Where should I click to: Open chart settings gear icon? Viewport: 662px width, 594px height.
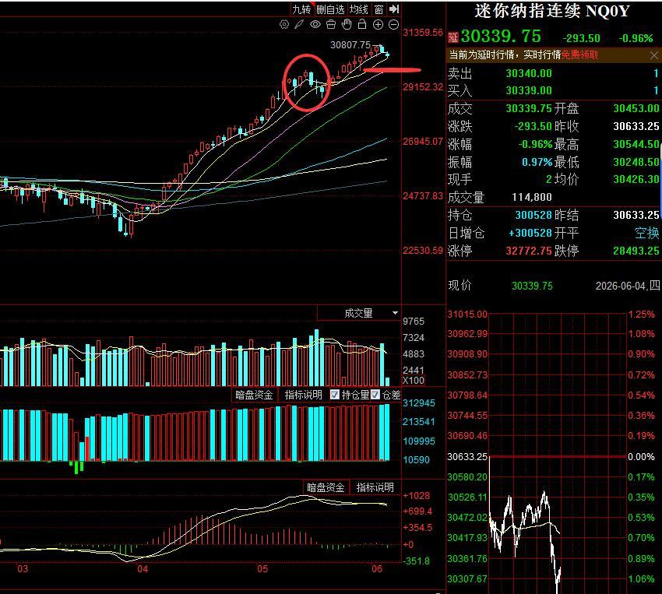[284, 24]
